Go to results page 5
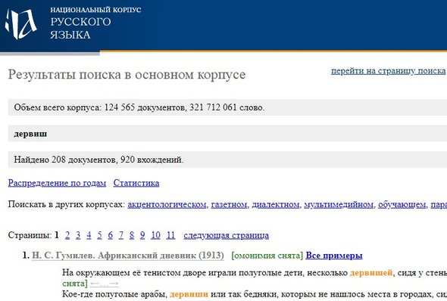This screenshot has height=301, width=447. tap(99, 235)
